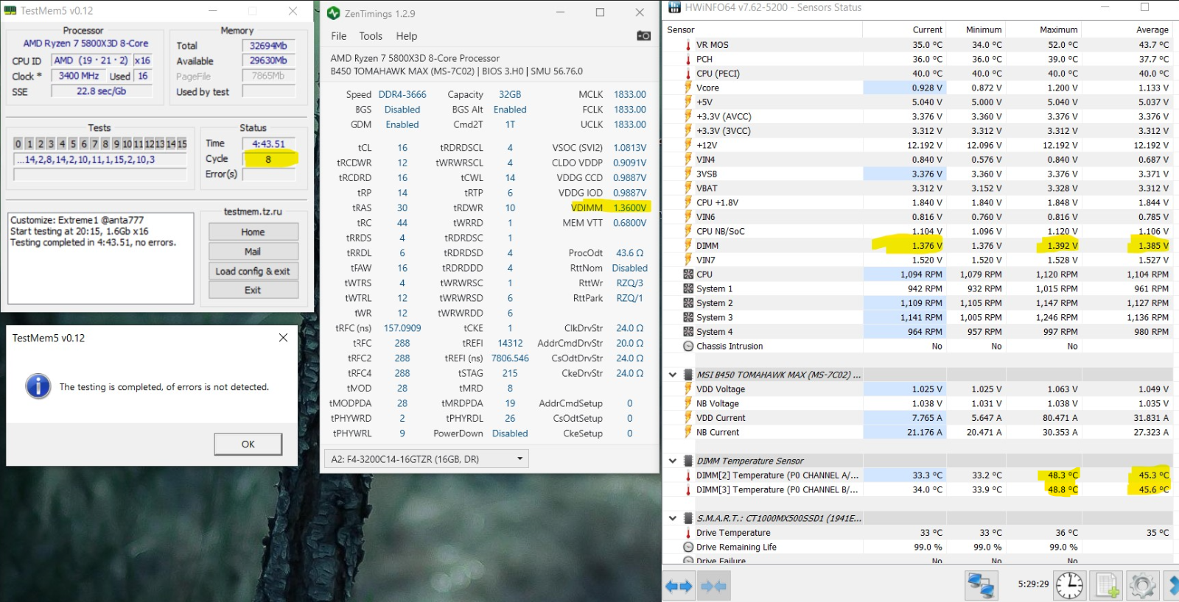The image size is (1179, 602).
Task: Click the fan icon beside CPU RPM row
Action: pyautogui.click(x=688, y=274)
